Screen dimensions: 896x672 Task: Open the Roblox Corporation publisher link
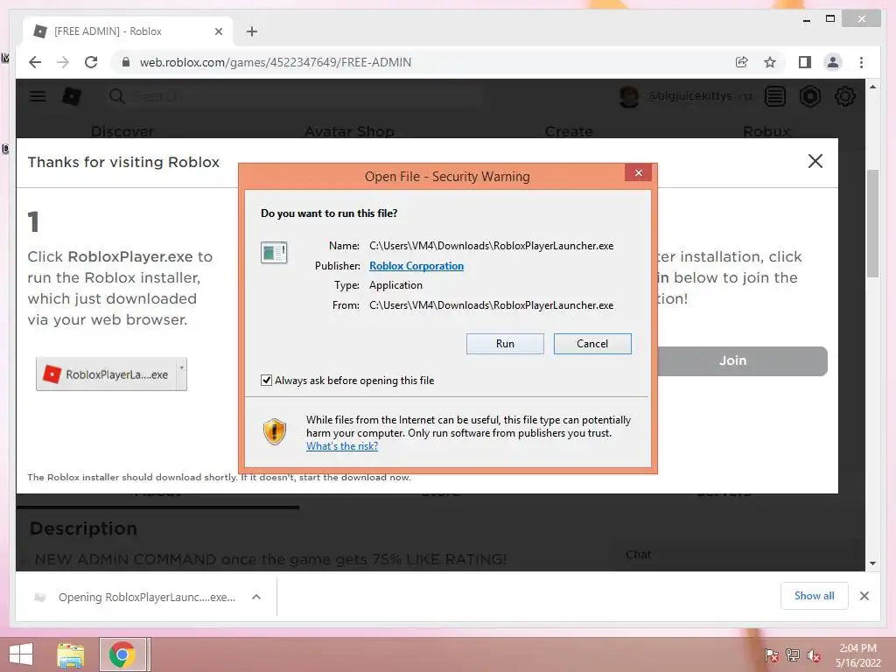pos(416,266)
